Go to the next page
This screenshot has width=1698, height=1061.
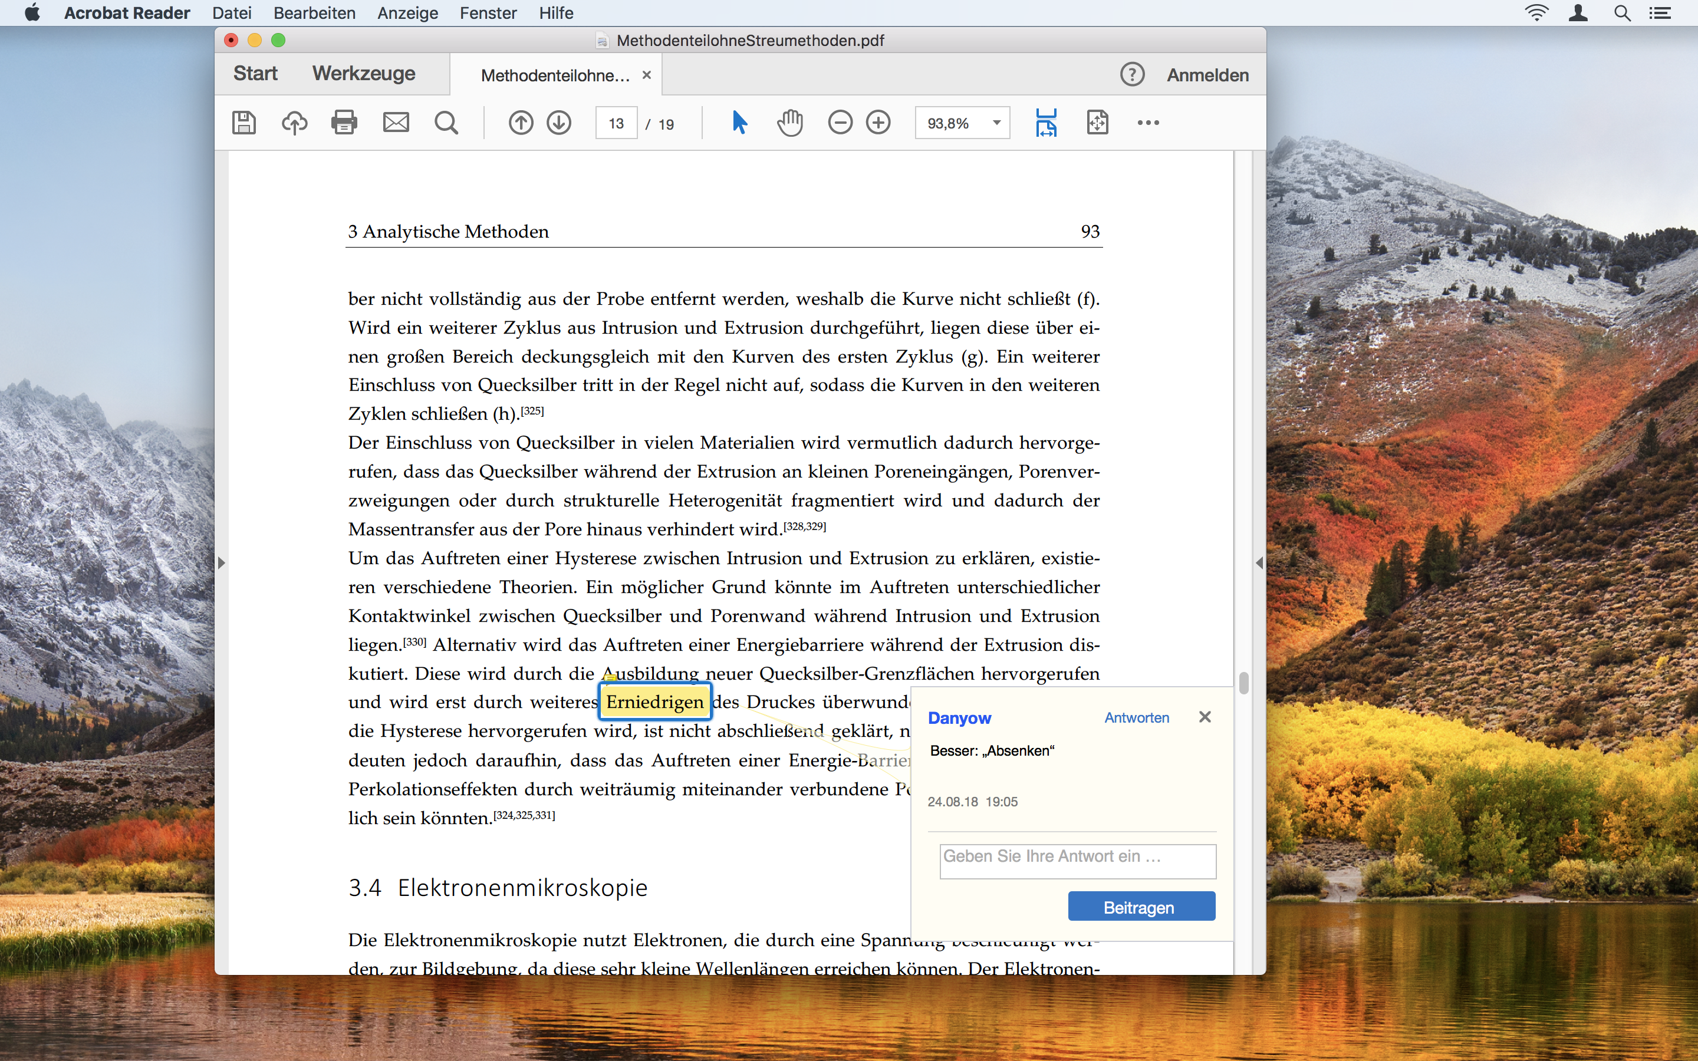[558, 122]
